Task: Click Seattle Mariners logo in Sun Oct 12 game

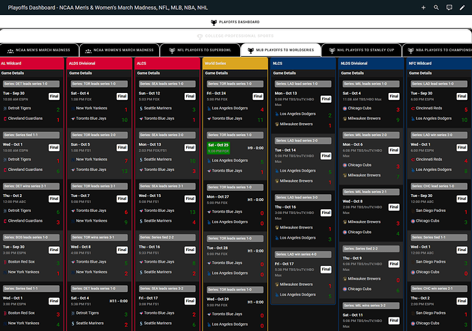Action: point(141,108)
